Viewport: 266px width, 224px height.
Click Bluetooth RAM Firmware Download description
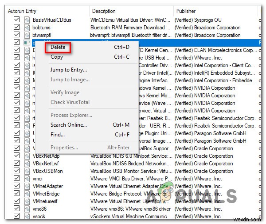click(130, 28)
